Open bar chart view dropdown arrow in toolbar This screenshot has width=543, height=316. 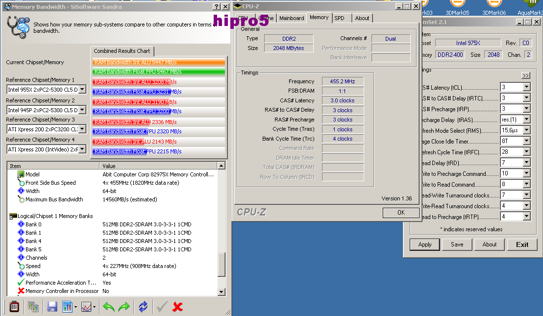pos(75,307)
